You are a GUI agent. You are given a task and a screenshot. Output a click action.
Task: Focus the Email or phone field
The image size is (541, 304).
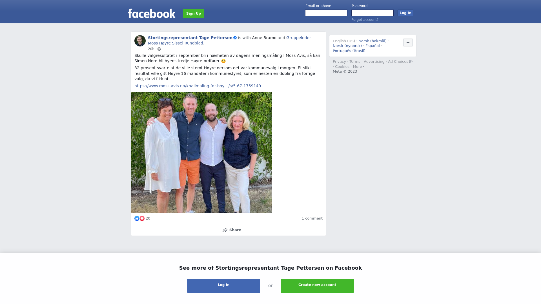[326, 13]
